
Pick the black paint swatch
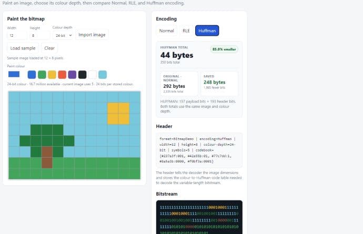83,75
